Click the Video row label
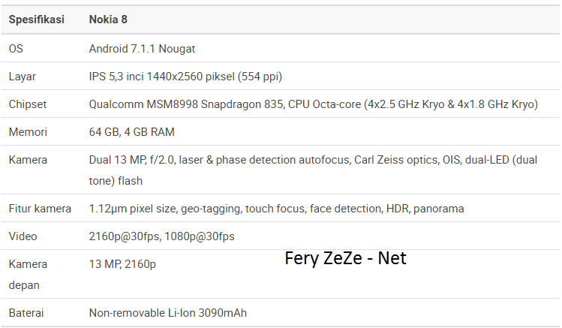The height and width of the screenshot is (328, 562). (23, 236)
